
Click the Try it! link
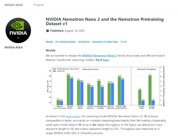coord(123,42)
